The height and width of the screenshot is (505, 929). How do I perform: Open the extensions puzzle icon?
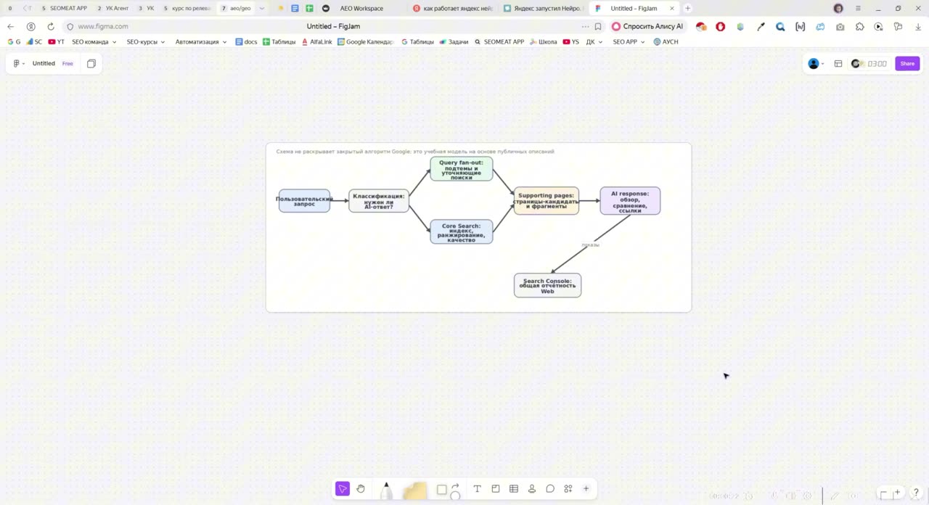coord(859,27)
